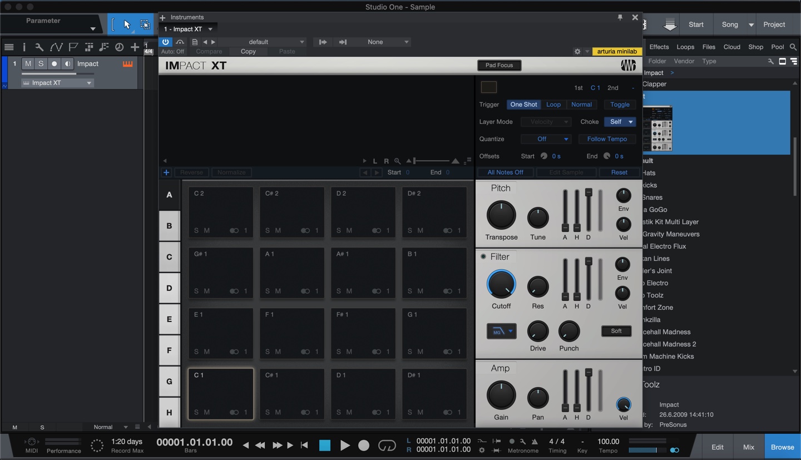Activate the loop icon in the transport
The height and width of the screenshot is (460, 801).
pos(387,445)
